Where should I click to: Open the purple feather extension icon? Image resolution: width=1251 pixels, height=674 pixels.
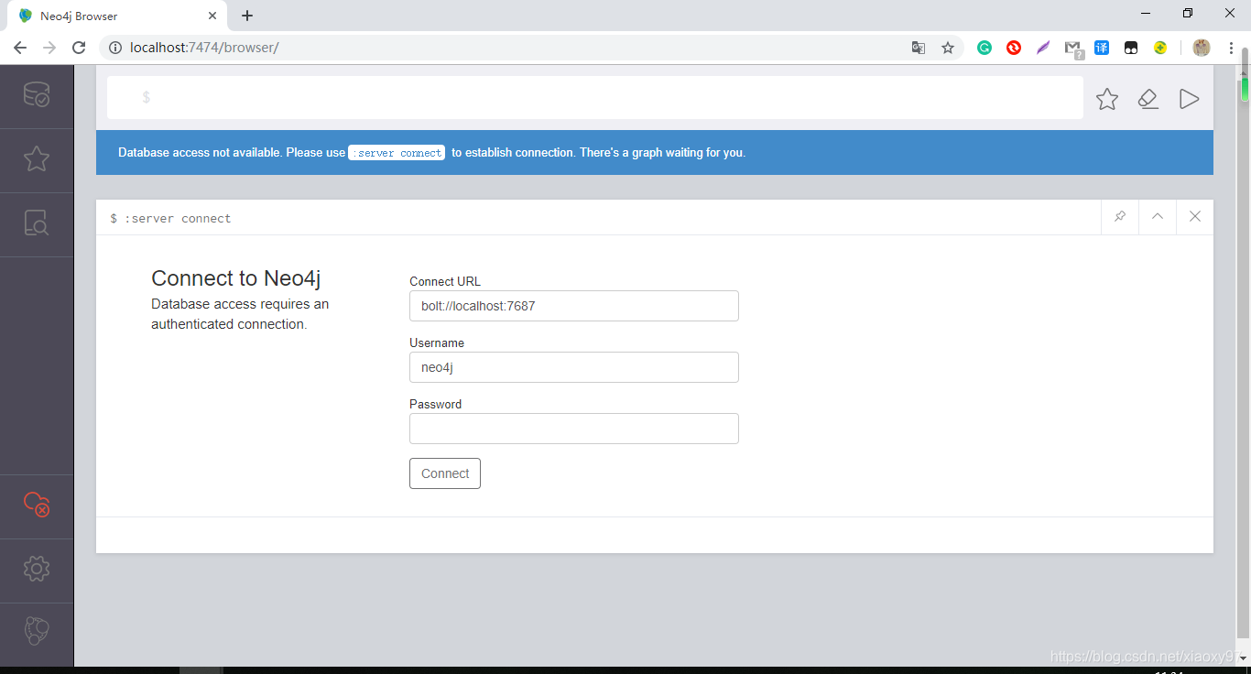[x=1043, y=48]
